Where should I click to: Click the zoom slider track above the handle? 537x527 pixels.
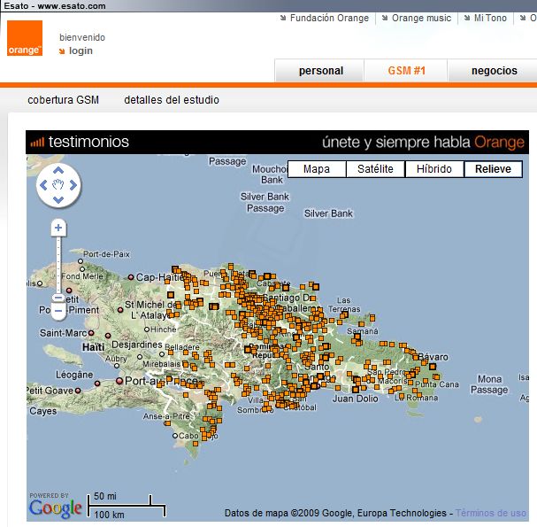pos(58,264)
